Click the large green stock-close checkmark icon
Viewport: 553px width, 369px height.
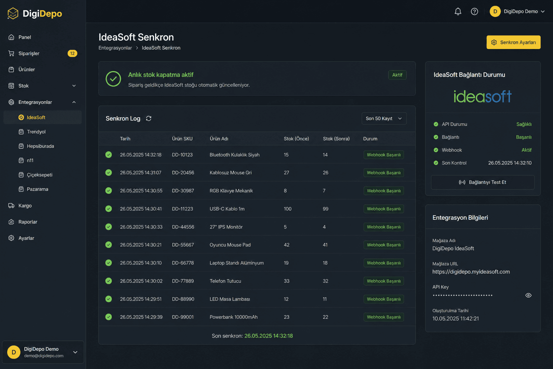(113, 79)
